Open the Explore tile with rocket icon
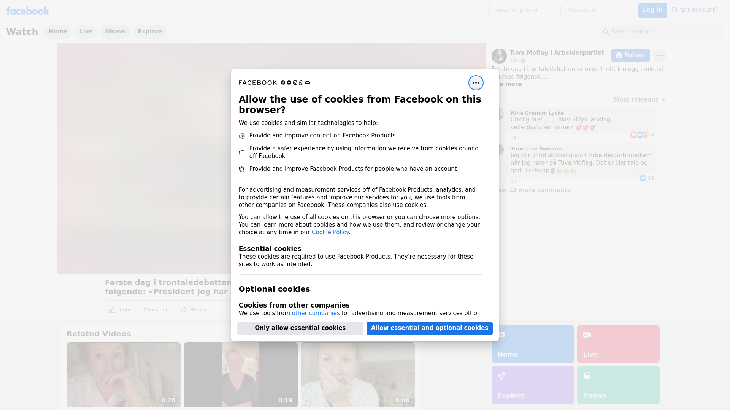This screenshot has width=730, height=410. (x=533, y=385)
